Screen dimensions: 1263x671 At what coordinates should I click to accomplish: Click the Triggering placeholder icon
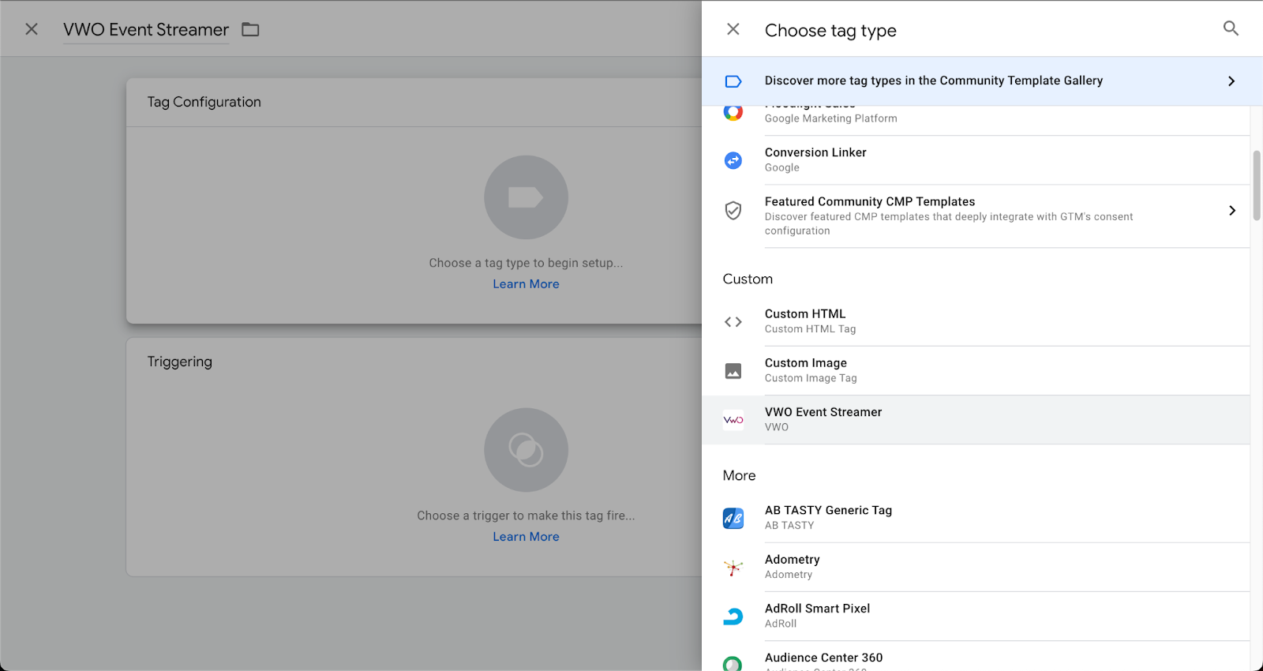(526, 450)
